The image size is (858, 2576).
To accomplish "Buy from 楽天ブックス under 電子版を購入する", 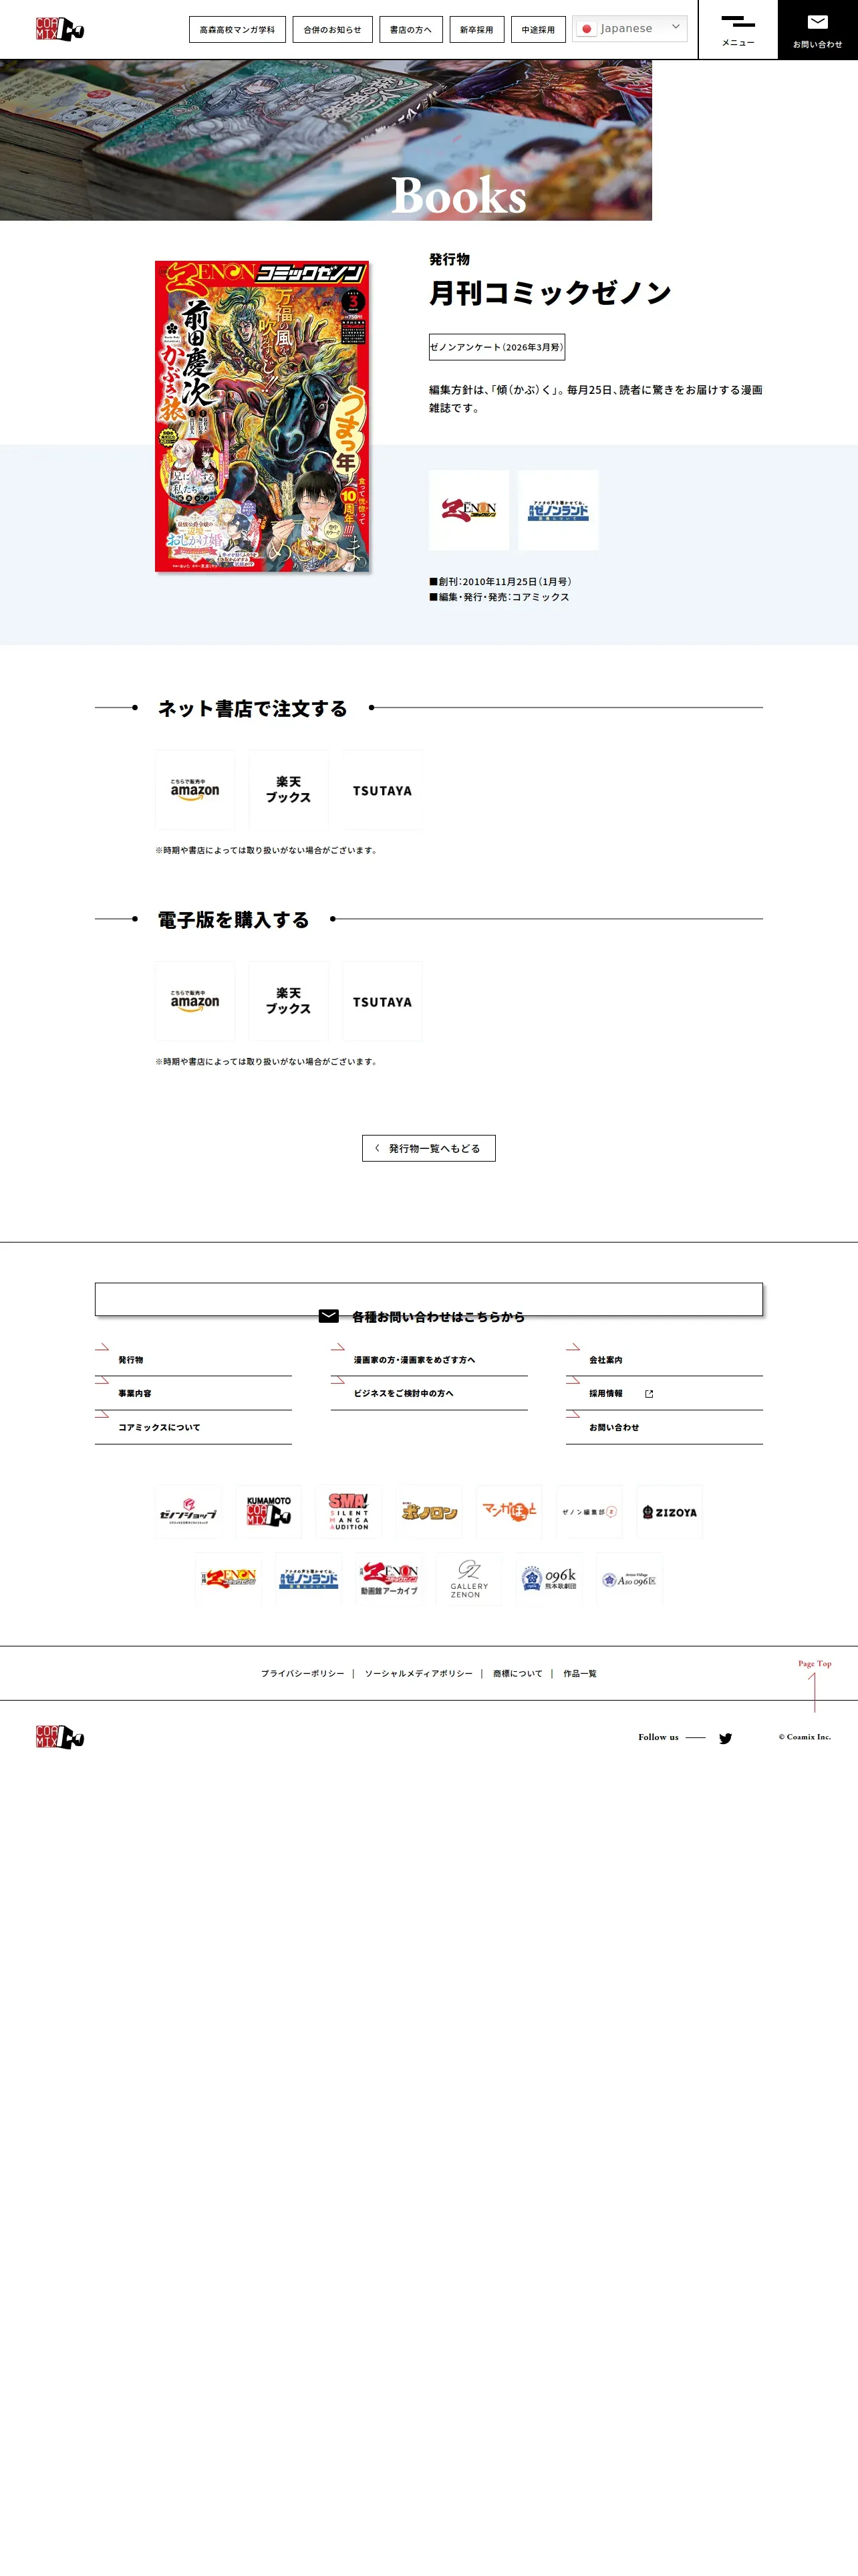I will pos(289,1001).
